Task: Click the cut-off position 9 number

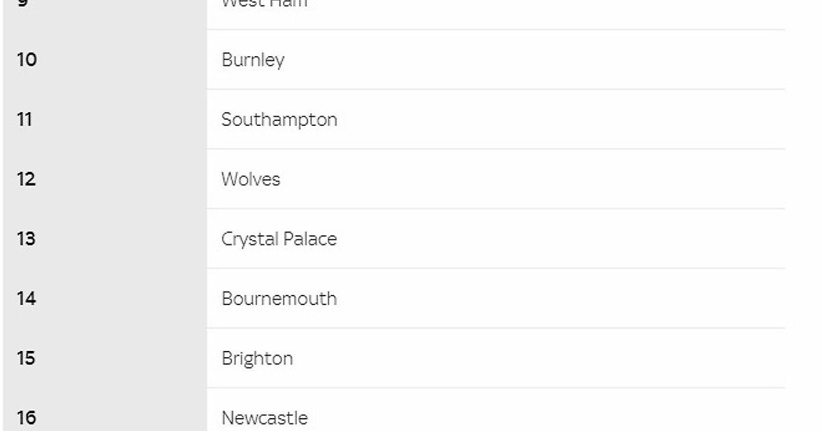Action: (23, 3)
